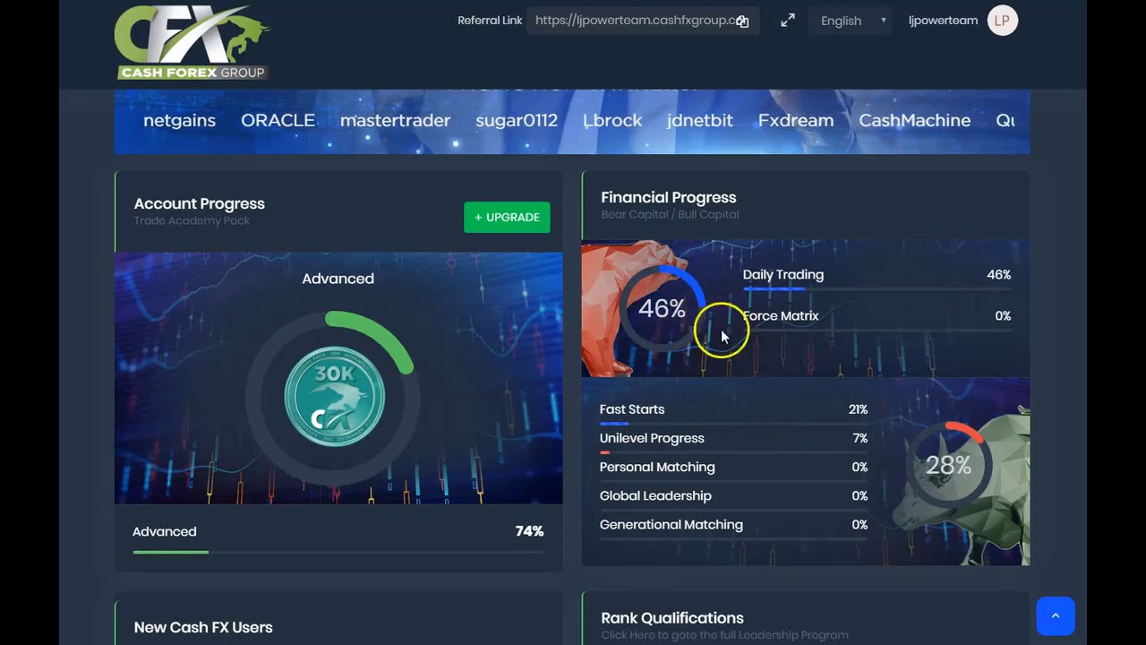Click the 28% bull capital gauge
The image size is (1146, 645).
click(x=948, y=464)
